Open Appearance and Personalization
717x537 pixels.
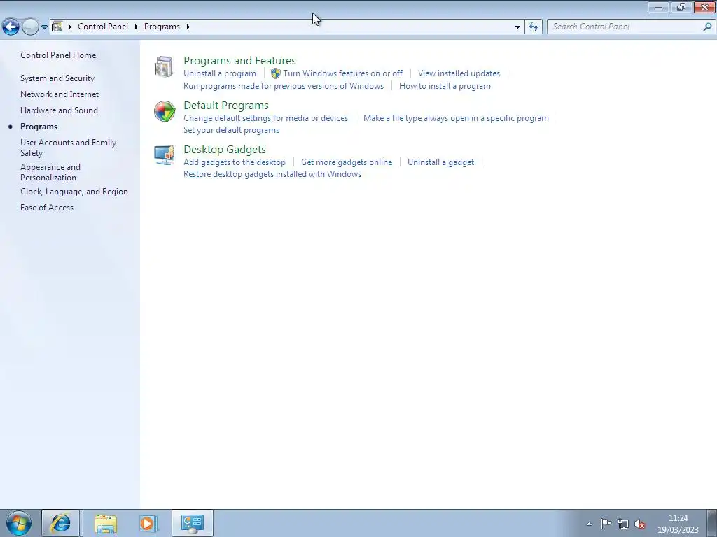pos(50,172)
